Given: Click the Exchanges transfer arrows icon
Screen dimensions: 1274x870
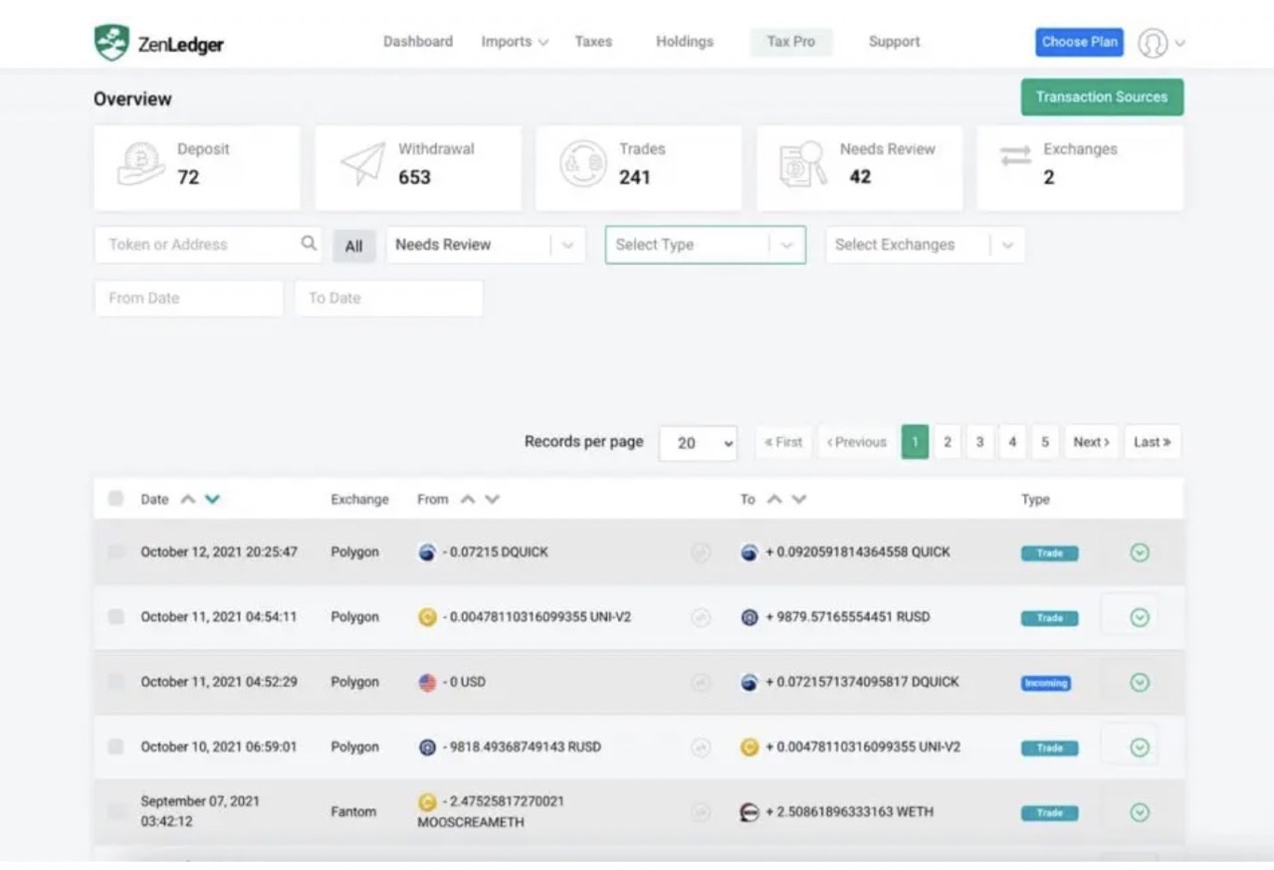Looking at the screenshot, I should [x=1014, y=155].
